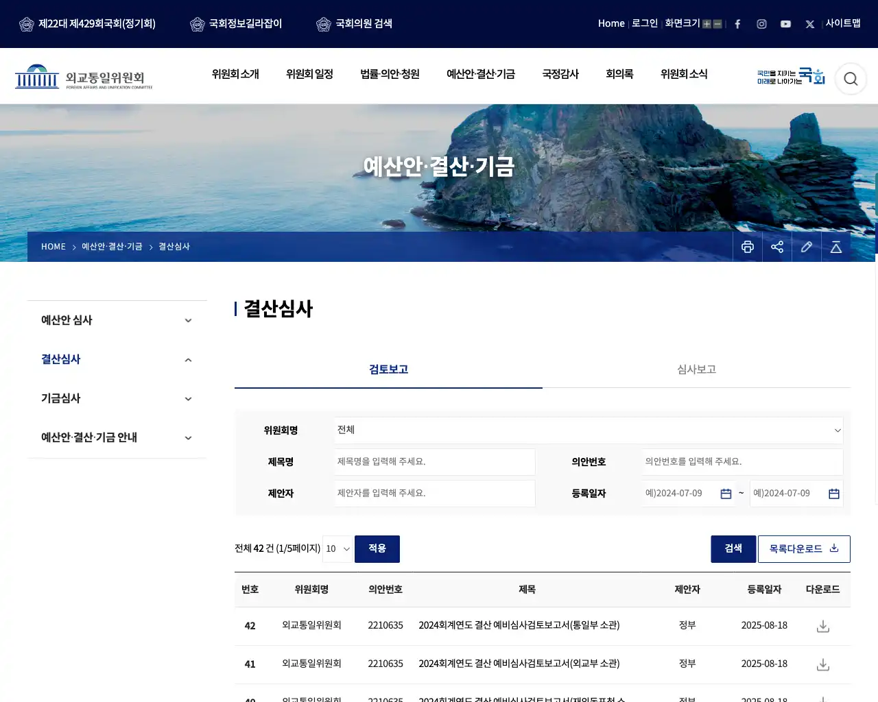
Task: Open the rows-per-page dropdown showing 10
Action: click(337, 548)
